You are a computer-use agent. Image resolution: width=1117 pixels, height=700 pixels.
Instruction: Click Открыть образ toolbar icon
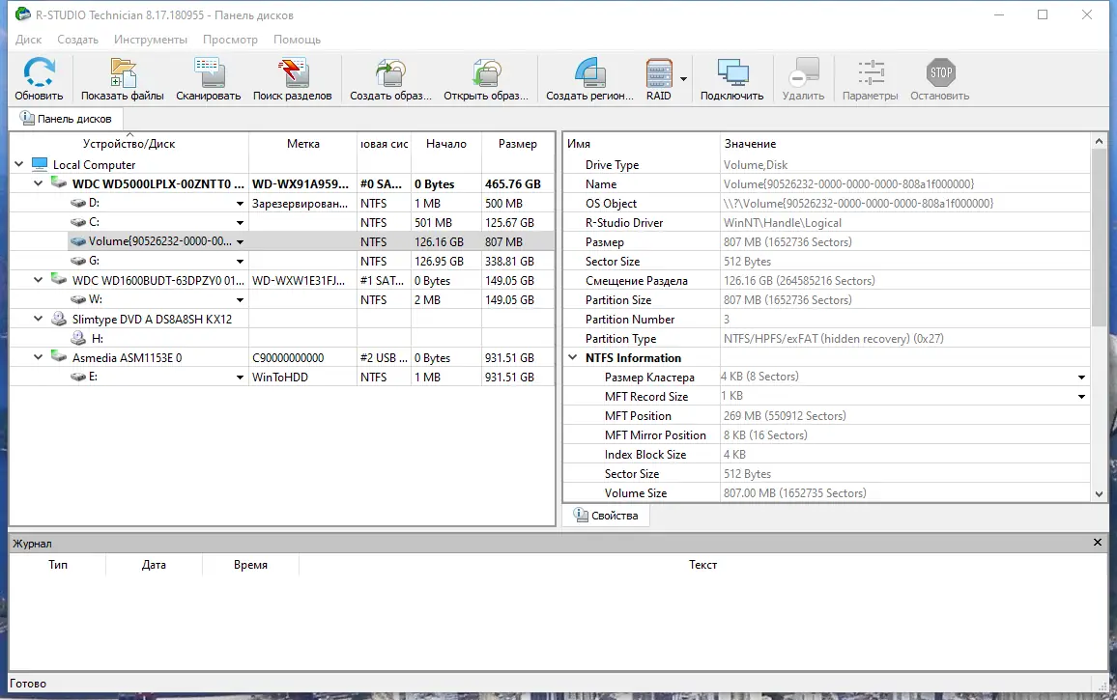pyautogui.click(x=486, y=77)
